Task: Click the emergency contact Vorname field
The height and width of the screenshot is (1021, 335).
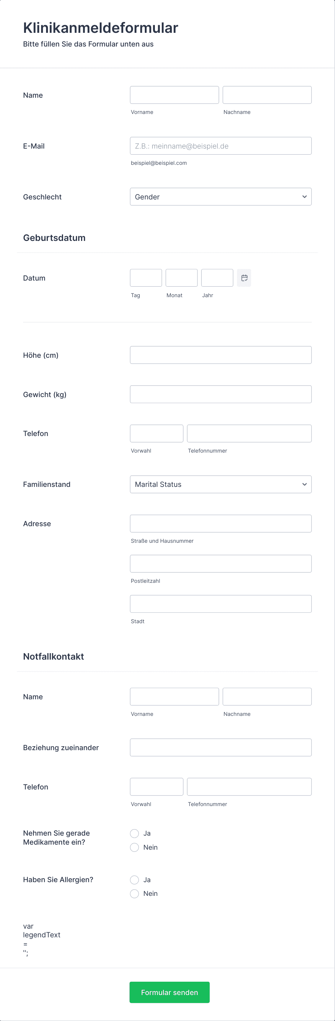Action: point(174,696)
